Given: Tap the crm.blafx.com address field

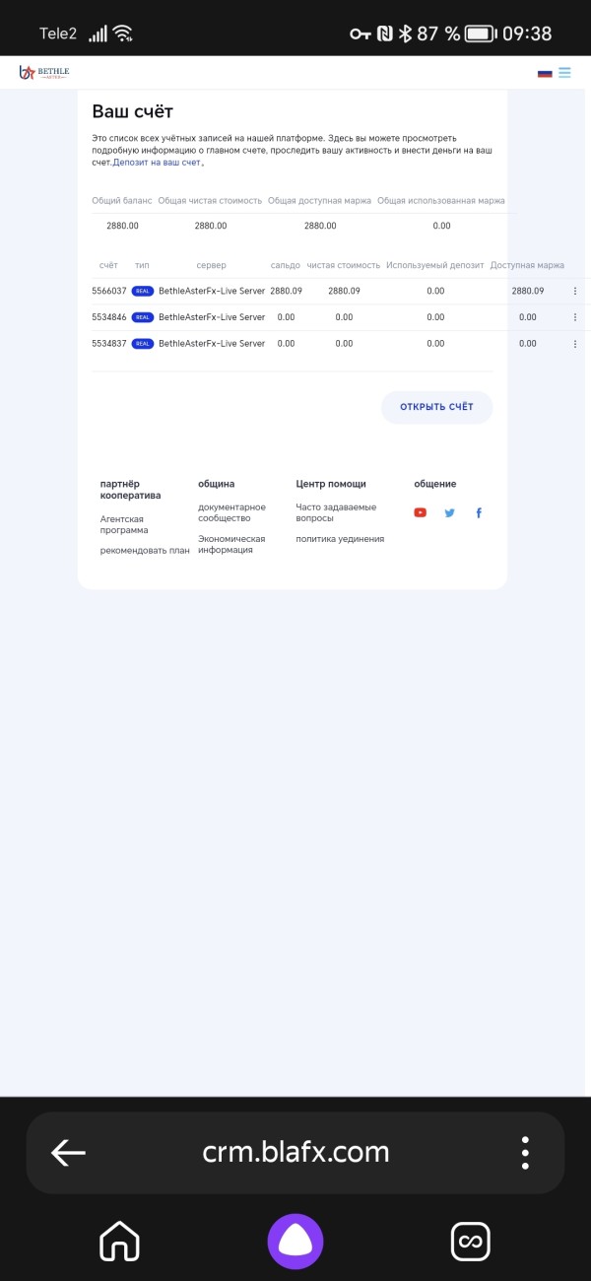Looking at the screenshot, I should (x=295, y=1152).
